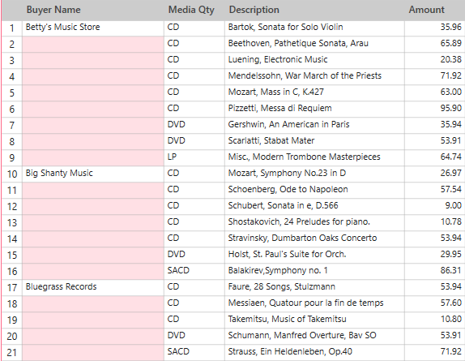Select the DVD cell in row 20
465x361 pixels.
coord(194,336)
